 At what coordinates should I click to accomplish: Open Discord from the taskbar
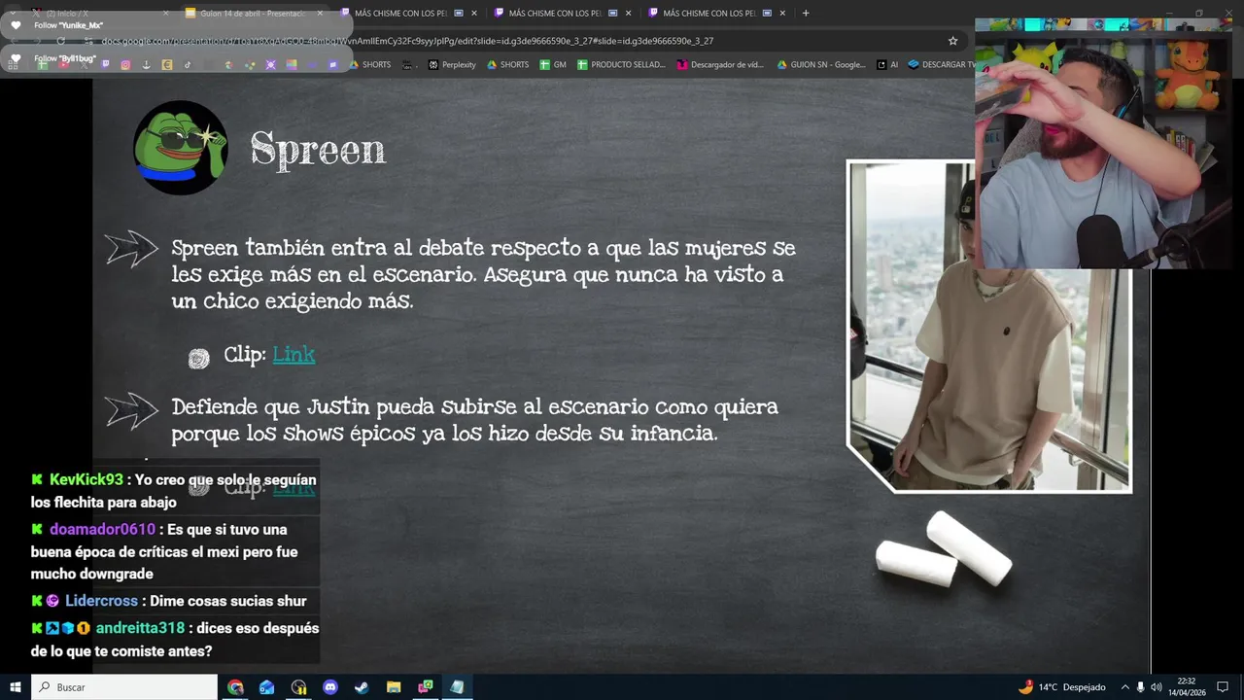tap(330, 686)
